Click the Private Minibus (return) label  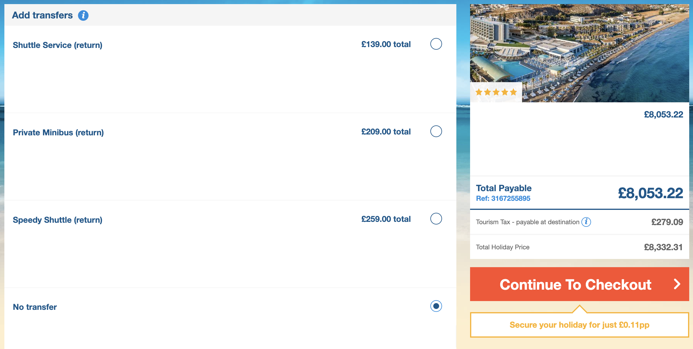[58, 132]
